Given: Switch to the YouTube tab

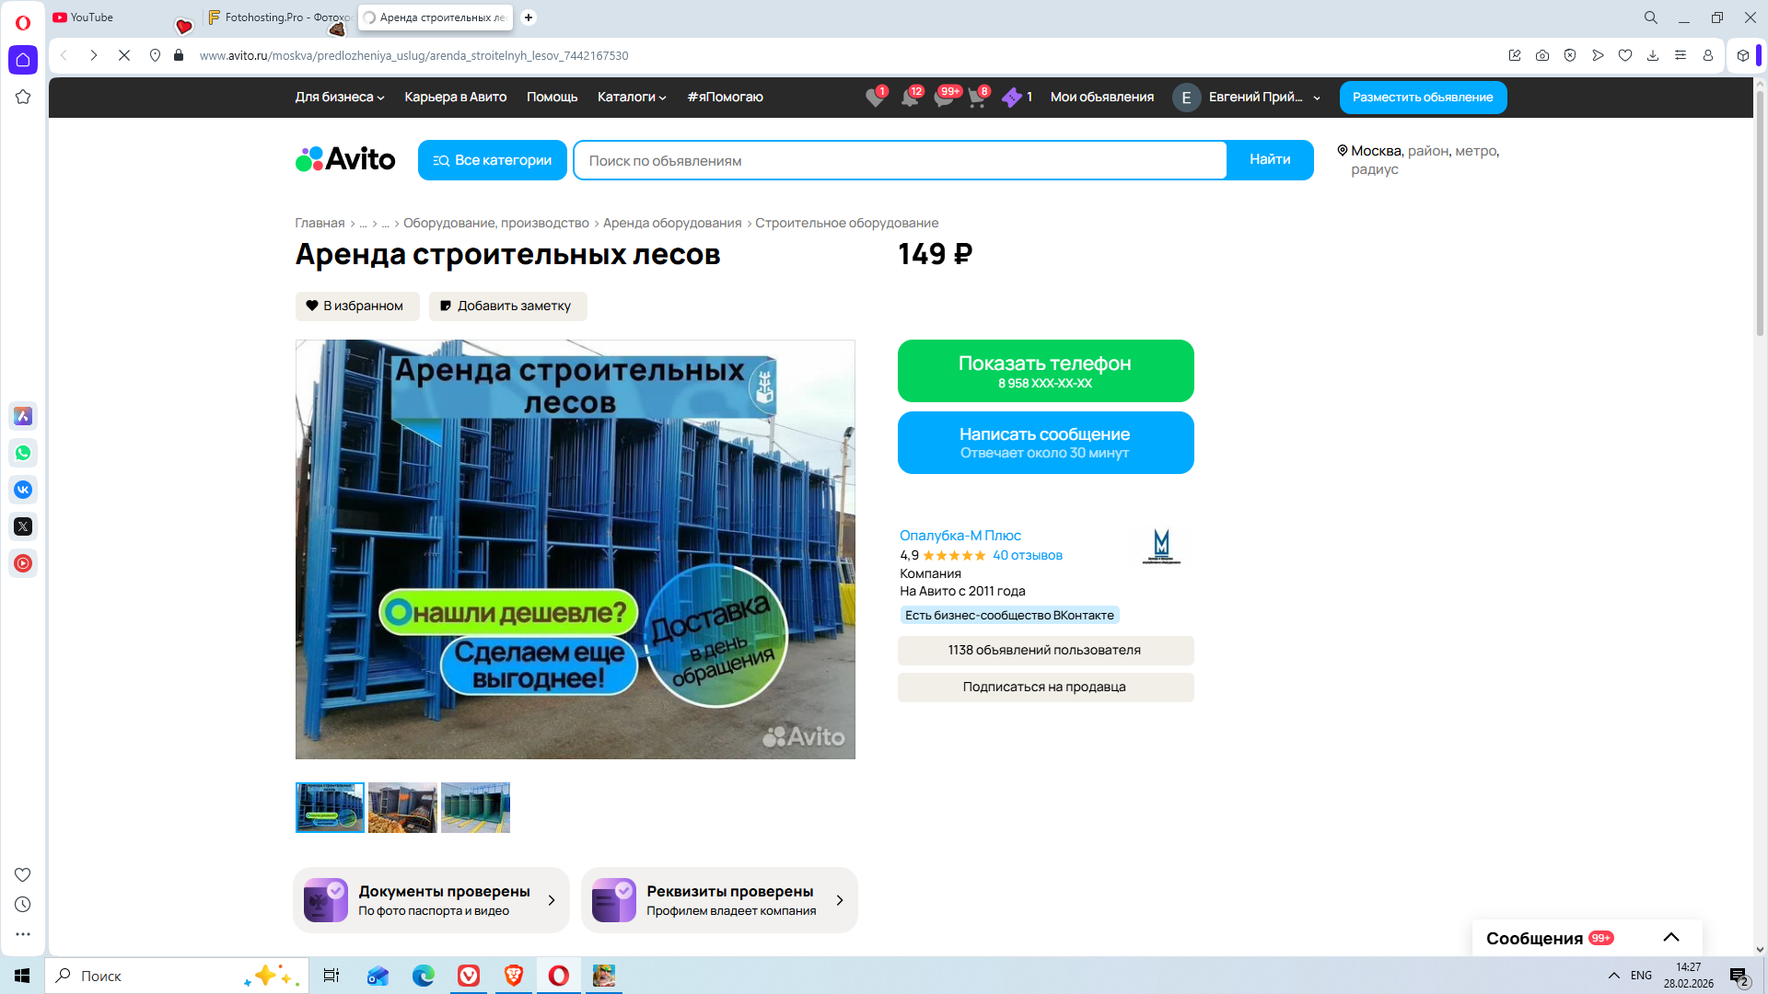Looking at the screenshot, I should pos(92,17).
